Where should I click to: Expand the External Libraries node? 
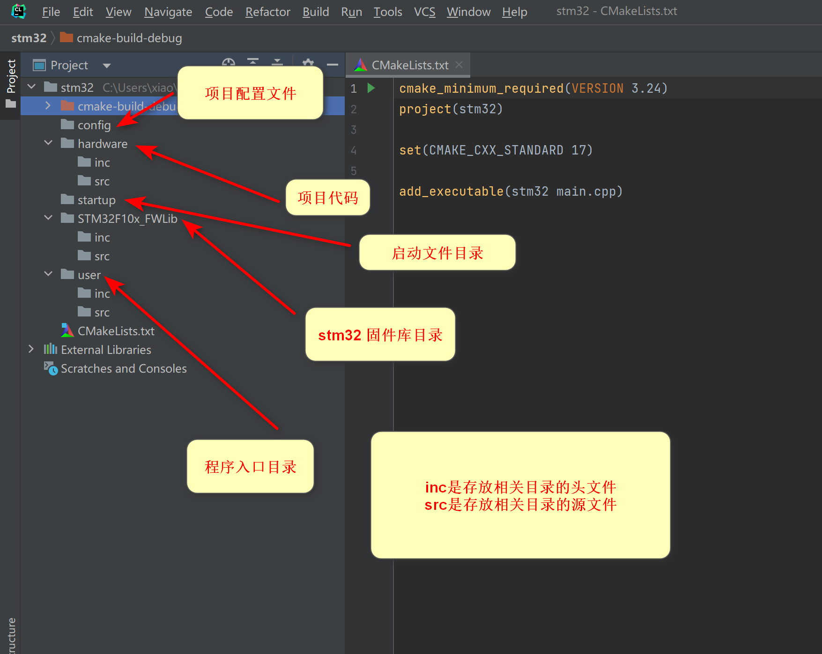[31, 349]
